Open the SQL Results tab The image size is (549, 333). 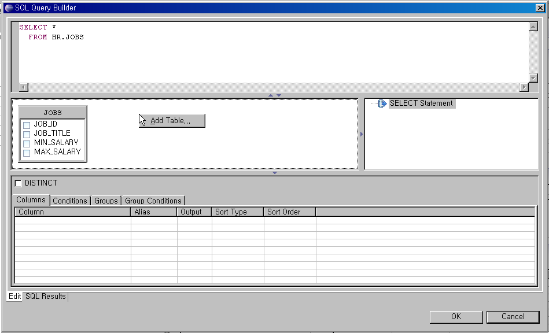46,297
